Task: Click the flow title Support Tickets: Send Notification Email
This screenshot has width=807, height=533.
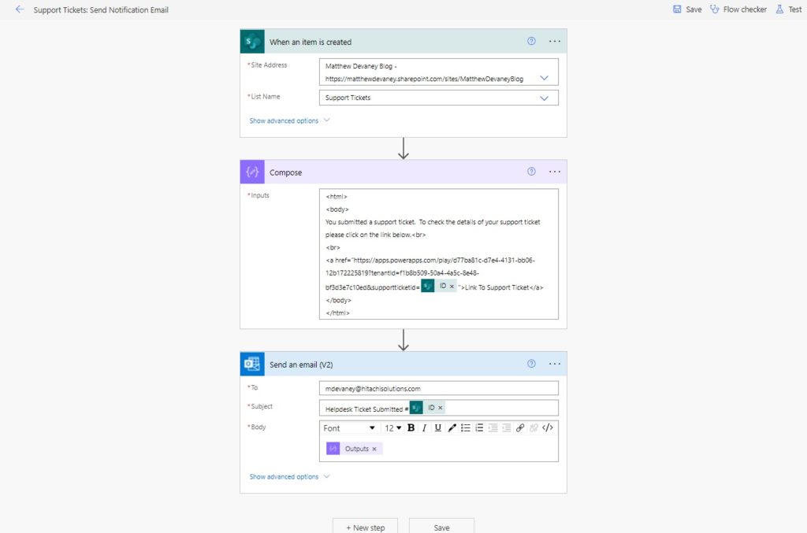Action: tap(101, 9)
